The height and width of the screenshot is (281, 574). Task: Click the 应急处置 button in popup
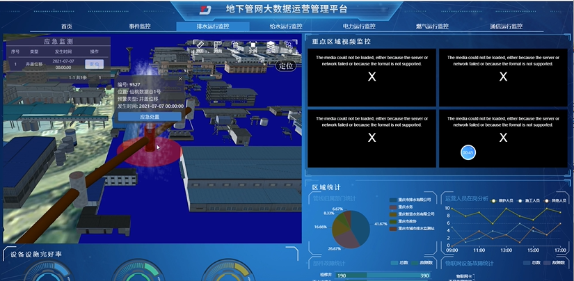click(150, 117)
